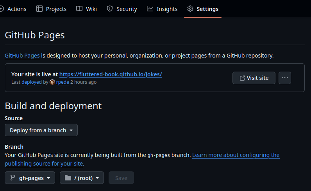Open the Insights tab
The image size is (311, 191).
162,9
